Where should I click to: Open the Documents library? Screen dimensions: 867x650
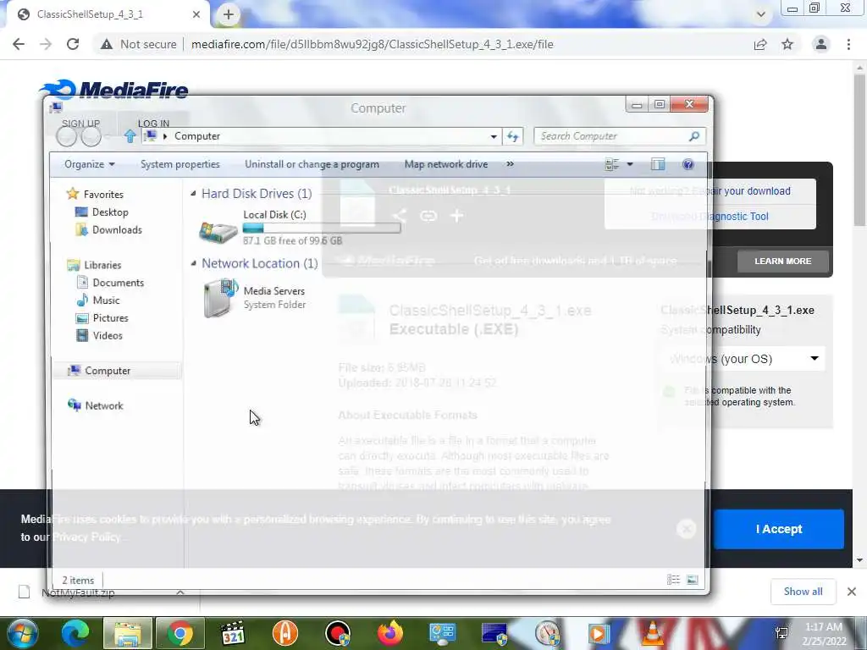point(118,283)
